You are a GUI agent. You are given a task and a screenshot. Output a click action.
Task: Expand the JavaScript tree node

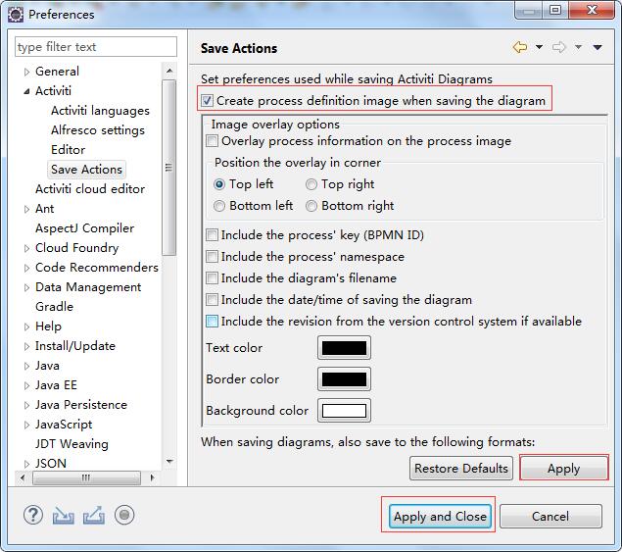click(26, 425)
